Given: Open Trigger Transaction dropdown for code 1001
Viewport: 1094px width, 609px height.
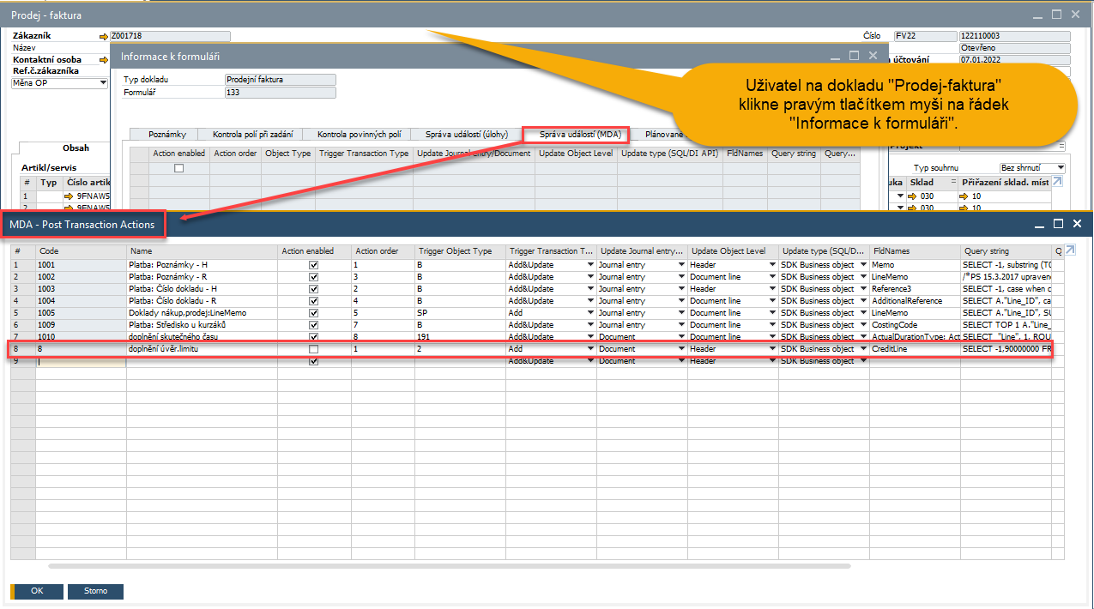Looking at the screenshot, I should (x=590, y=265).
